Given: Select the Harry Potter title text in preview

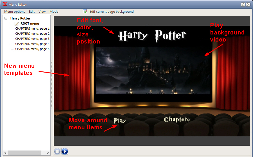Looking at the screenshot, I should tap(152, 36).
